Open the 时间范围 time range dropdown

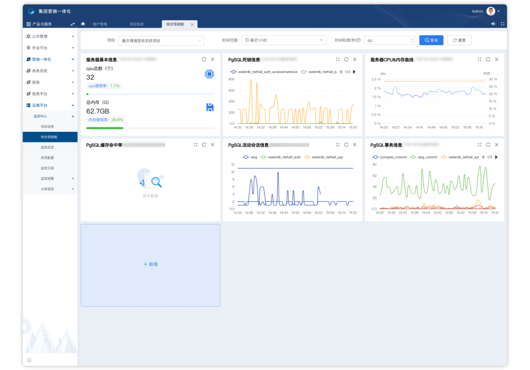(x=284, y=41)
